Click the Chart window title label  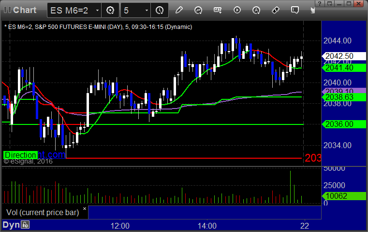click(x=25, y=10)
